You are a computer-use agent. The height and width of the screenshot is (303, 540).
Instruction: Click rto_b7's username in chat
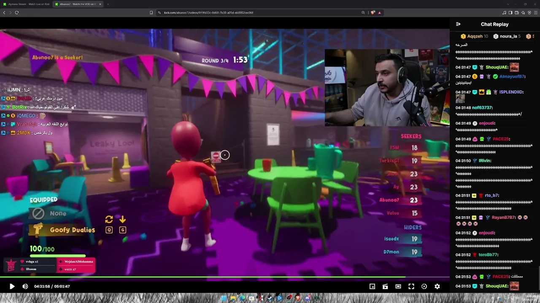pos(491,195)
